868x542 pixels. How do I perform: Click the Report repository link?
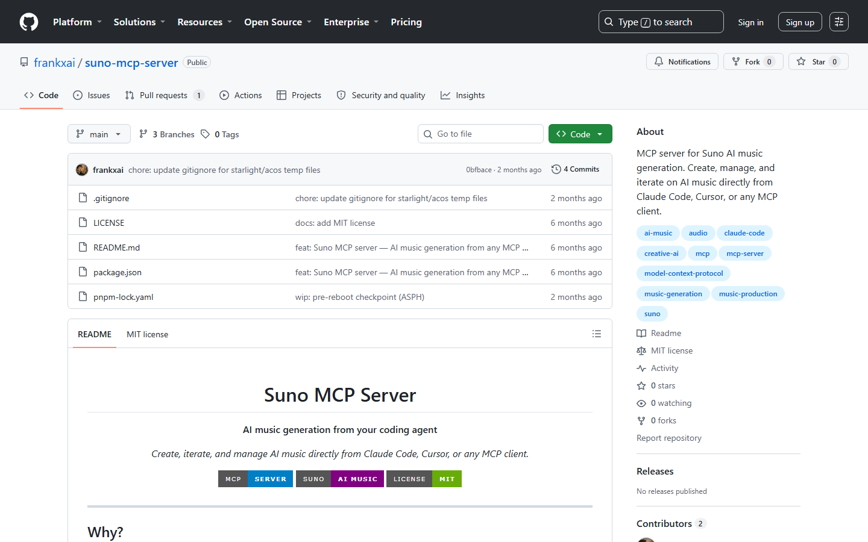669,438
